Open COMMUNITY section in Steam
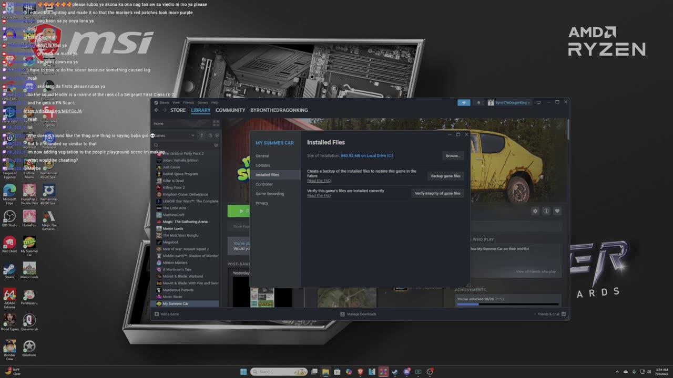 click(230, 110)
